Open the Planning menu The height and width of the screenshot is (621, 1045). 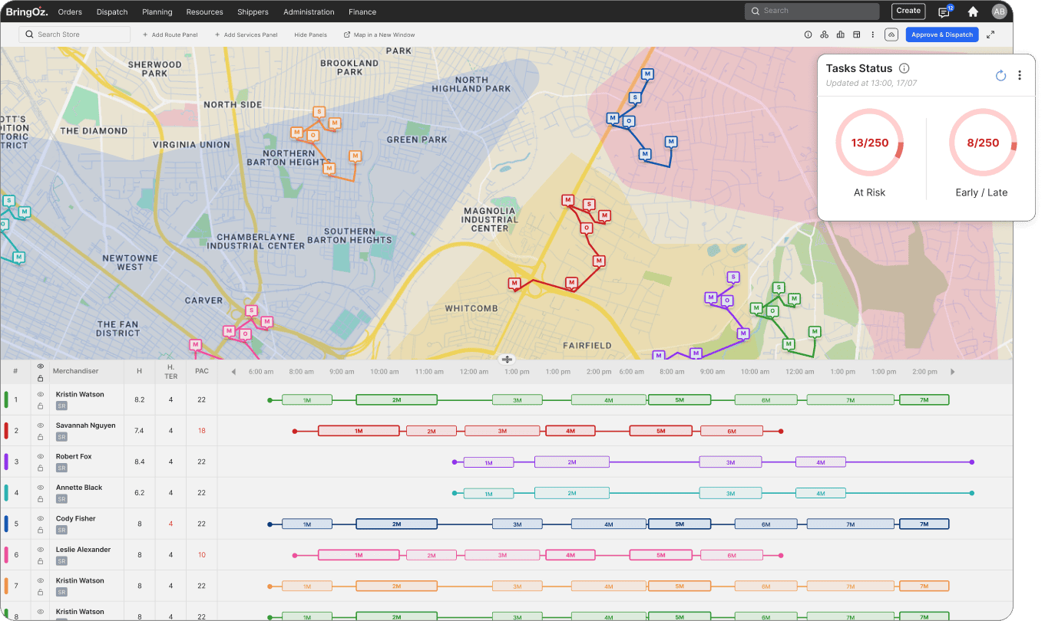coord(157,11)
